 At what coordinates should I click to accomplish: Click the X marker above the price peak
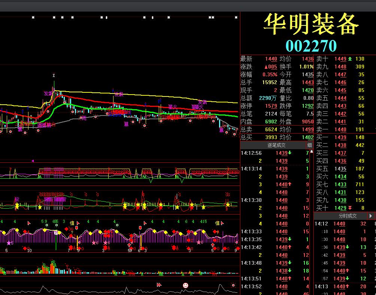(x=54, y=76)
